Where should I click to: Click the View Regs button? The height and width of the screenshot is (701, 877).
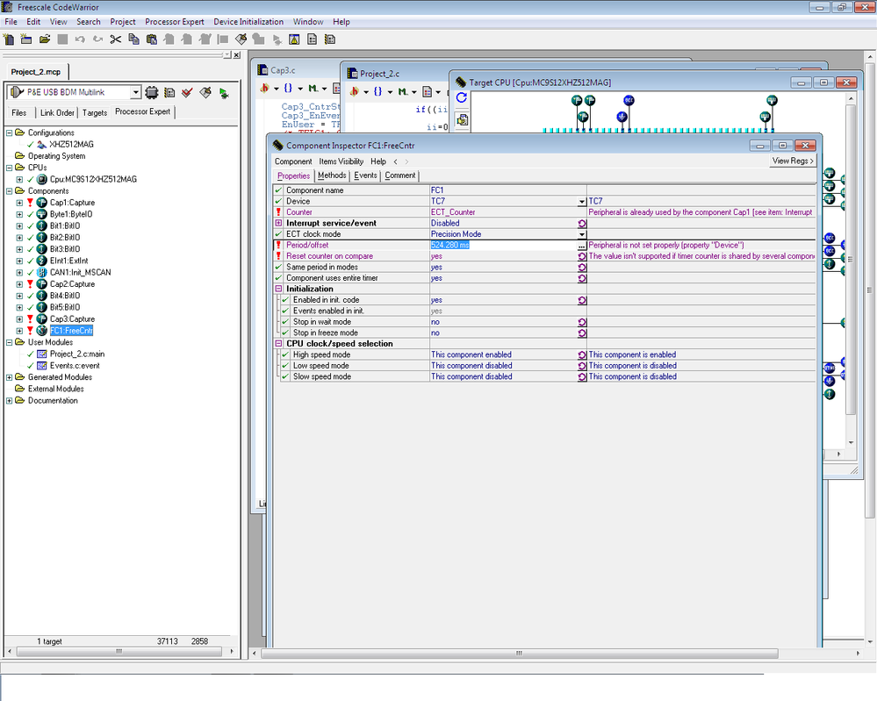click(x=793, y=161)
